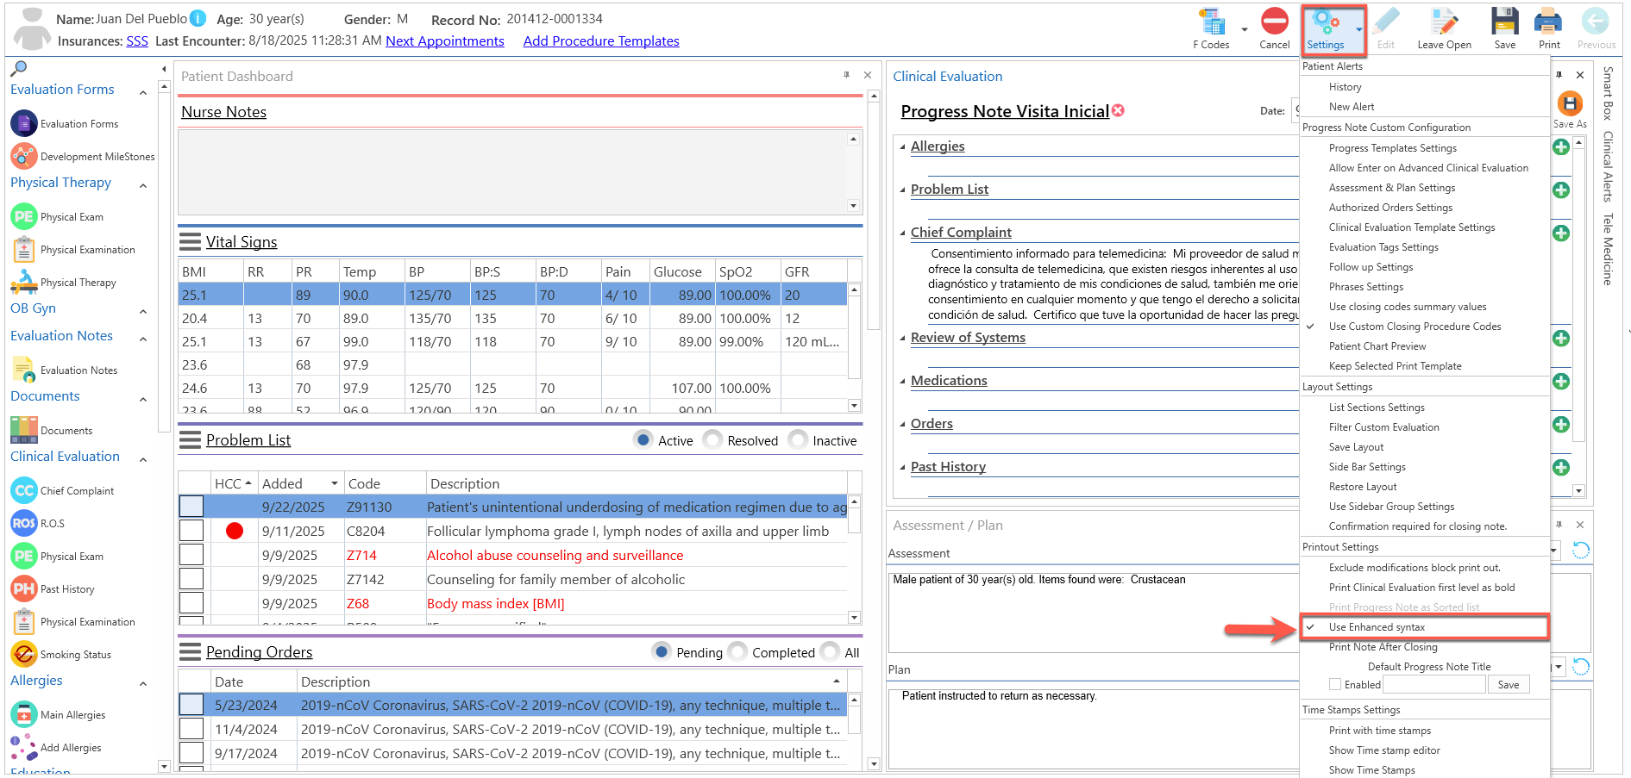
Task: Open Add Allergies sidebar icon
Action: [24, 748]
